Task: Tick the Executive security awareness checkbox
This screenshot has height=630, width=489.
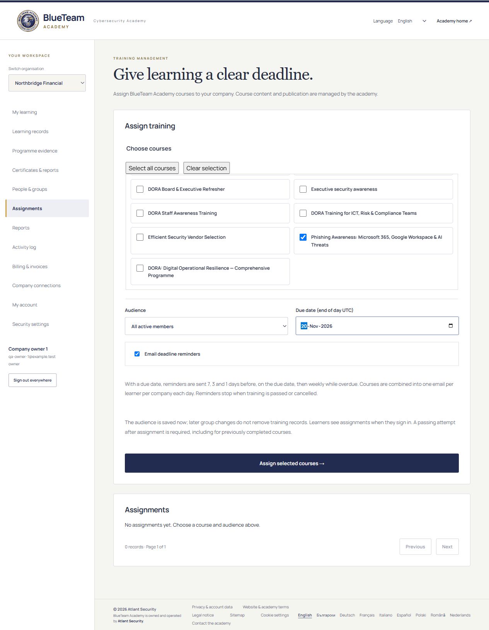Action: tap(303, 189)
